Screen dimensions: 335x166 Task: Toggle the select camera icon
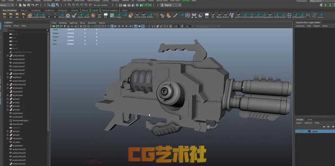(x=54, y=26)
